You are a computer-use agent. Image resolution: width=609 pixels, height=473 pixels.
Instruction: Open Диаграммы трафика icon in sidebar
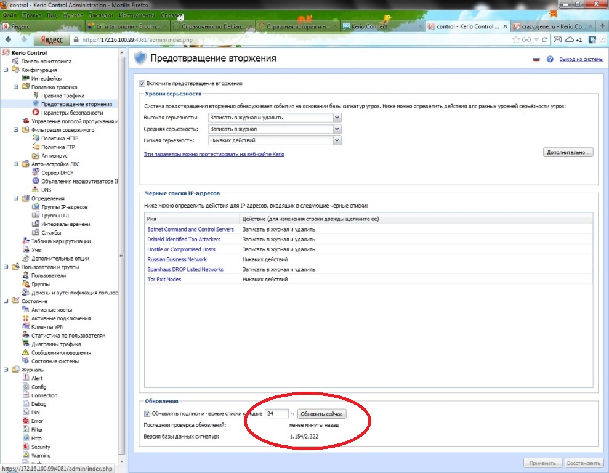25,344
